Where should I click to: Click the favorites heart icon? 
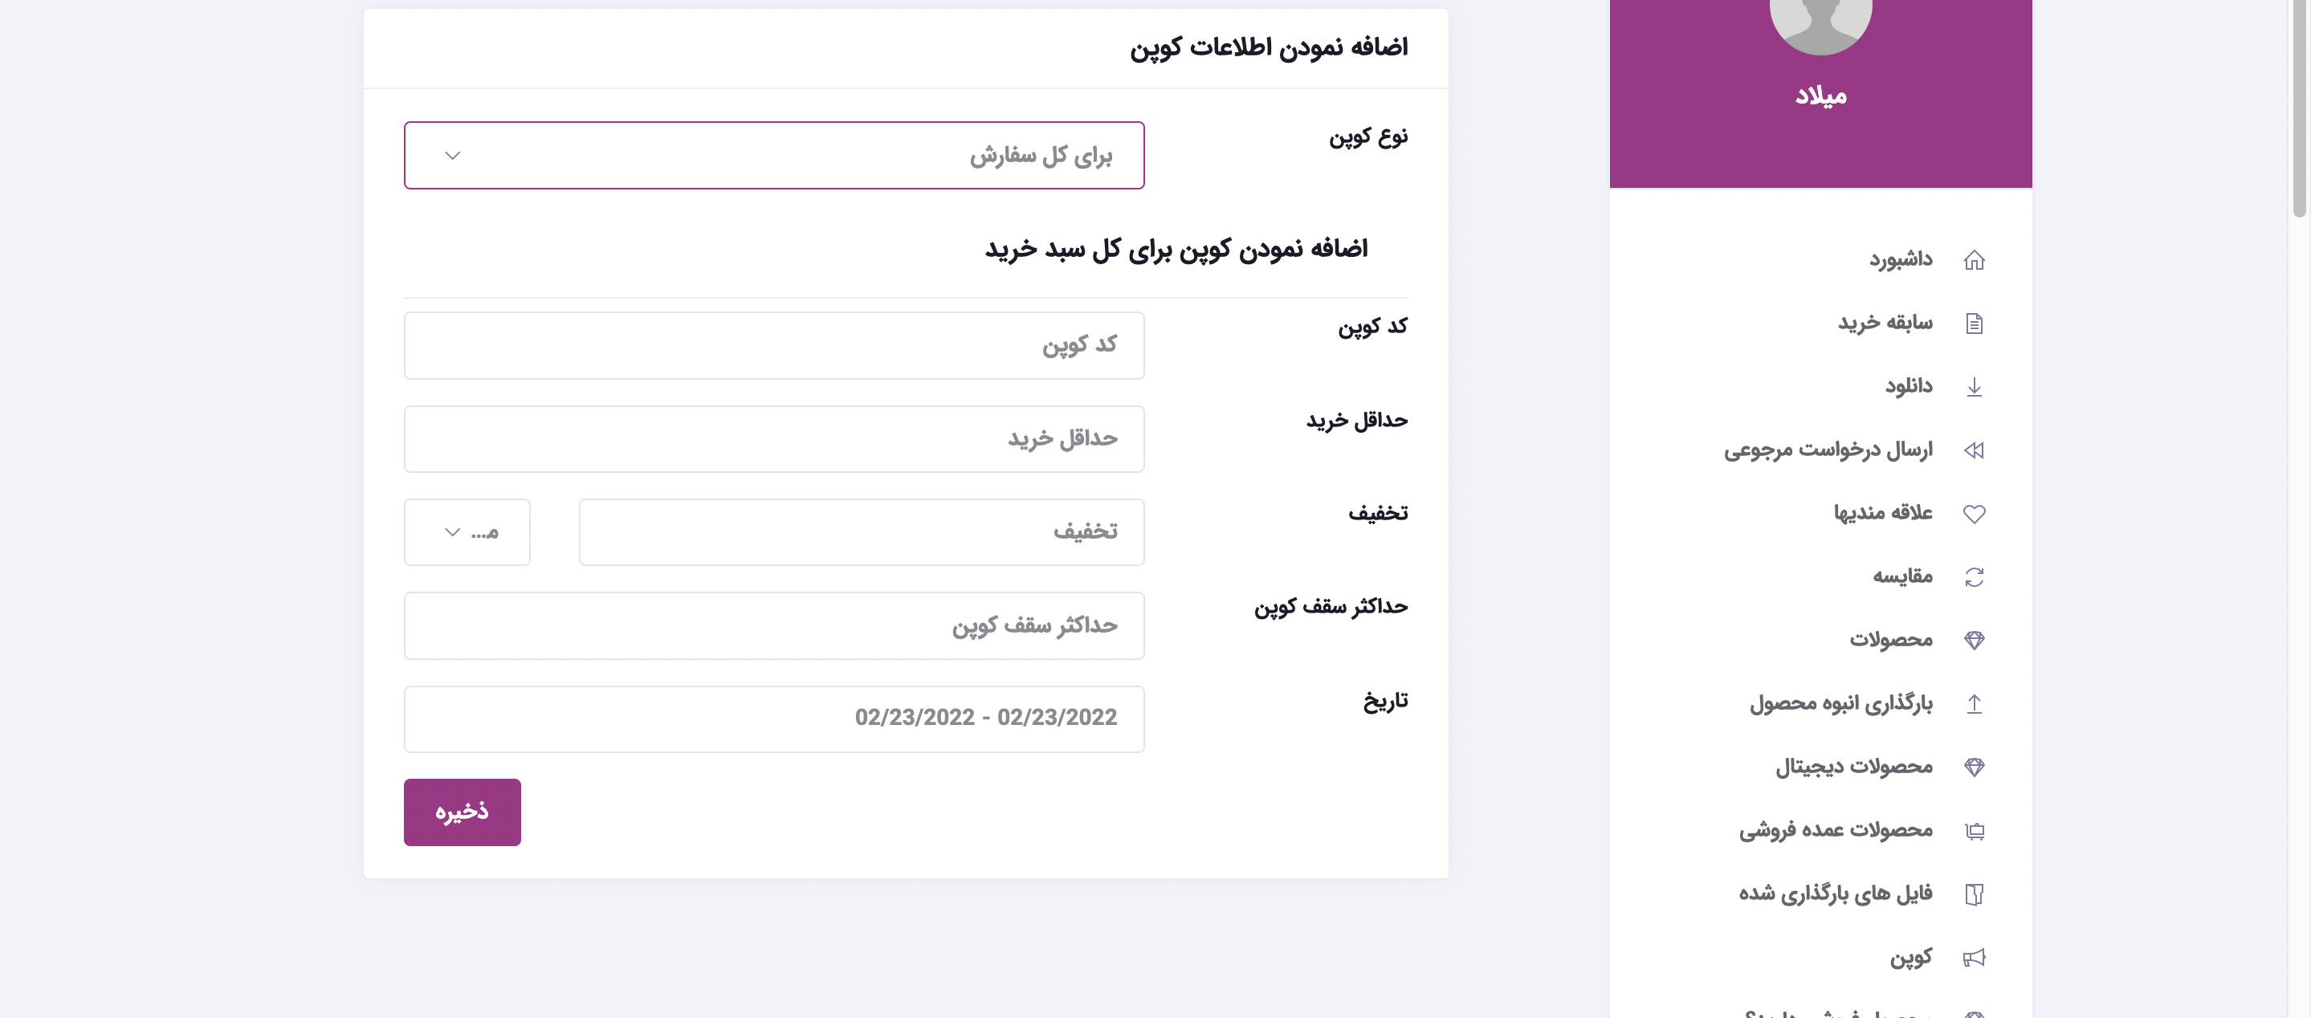(x=1975, y=513)
